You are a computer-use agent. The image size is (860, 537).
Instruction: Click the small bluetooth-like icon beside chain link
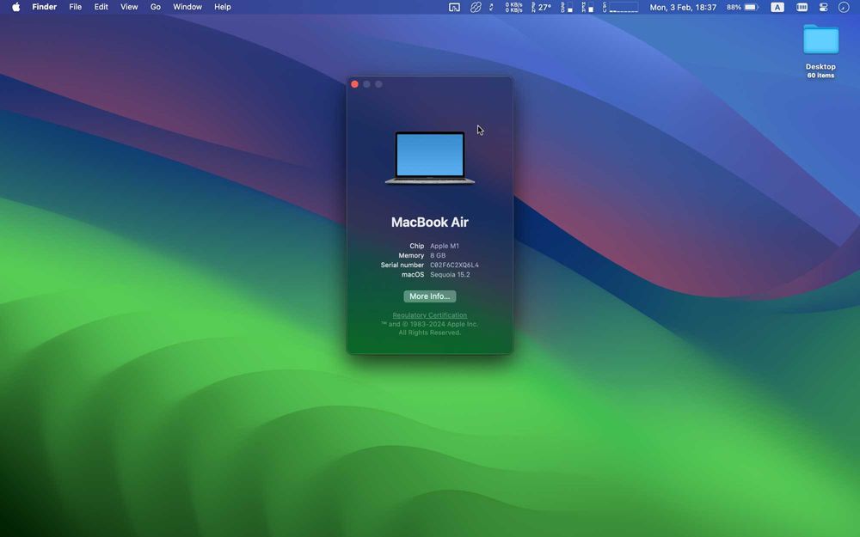pyautogui.click(x=491, y=7)
